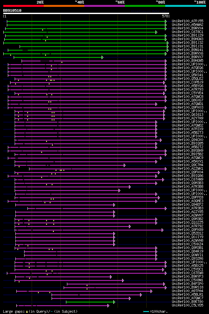This screenshot has width=209, height=314.
Task: Select hit UniRef100_B9RVX6
Action: coord(187,53)
